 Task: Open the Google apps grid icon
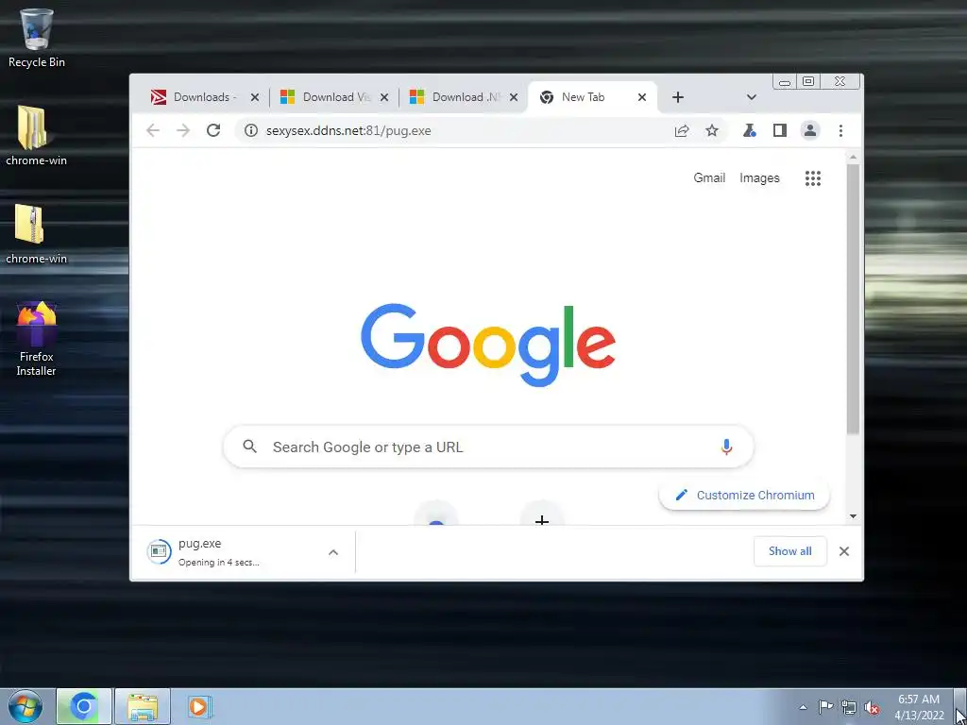click(813, 178)
